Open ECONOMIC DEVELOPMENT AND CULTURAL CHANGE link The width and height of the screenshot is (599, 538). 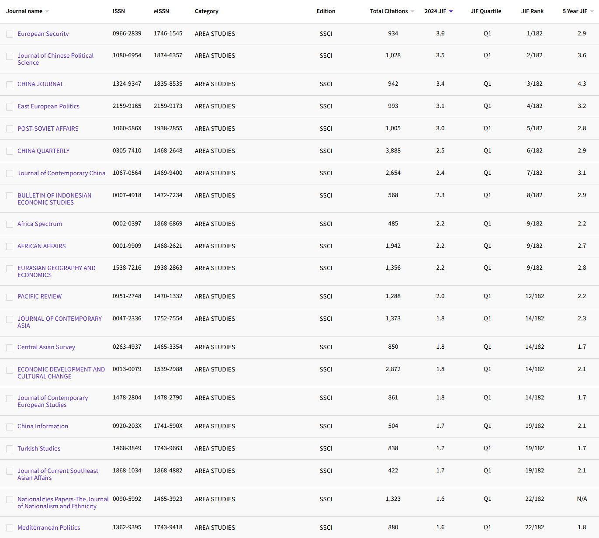point(61,373)
